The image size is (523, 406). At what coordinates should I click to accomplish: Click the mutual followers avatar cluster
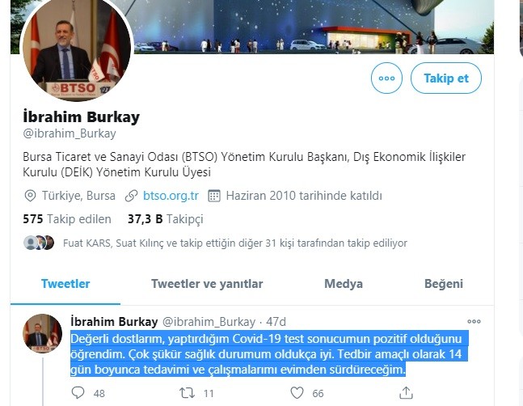[x=39, y=243]
